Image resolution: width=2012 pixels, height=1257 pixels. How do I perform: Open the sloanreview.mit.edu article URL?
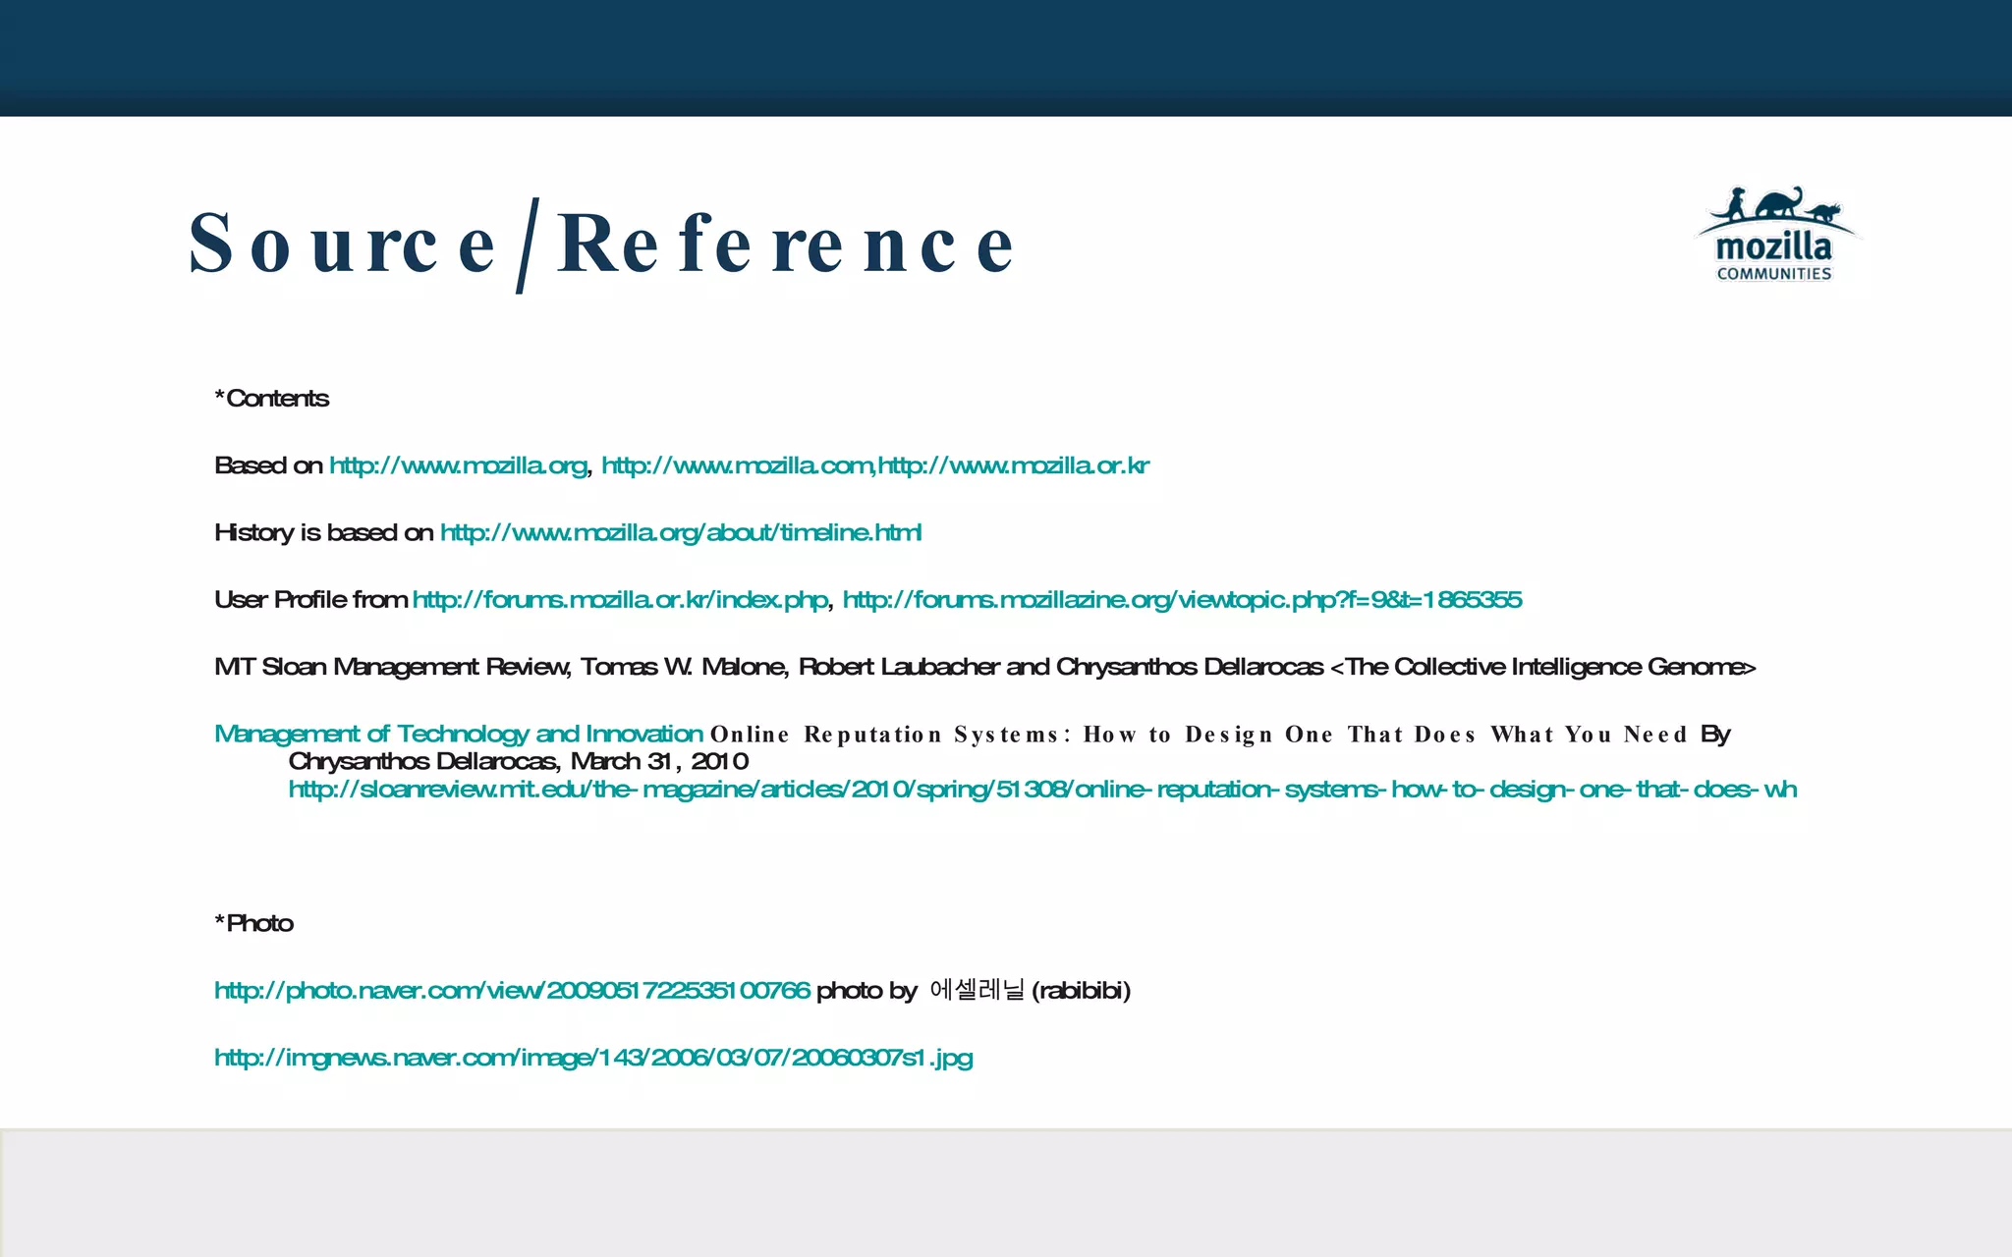[1042, 790]
